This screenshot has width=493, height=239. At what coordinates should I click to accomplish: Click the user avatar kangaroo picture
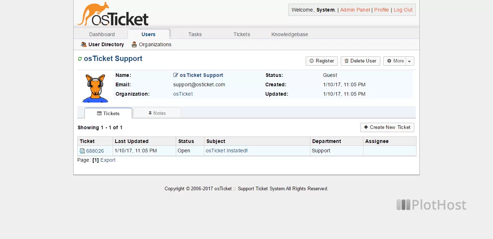click(95, 88)
